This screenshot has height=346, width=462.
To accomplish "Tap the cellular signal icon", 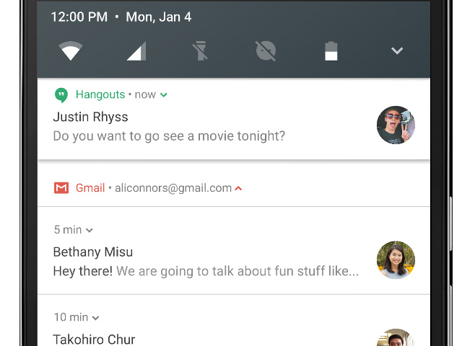I will pyautogui.click(x=136, y=51).
